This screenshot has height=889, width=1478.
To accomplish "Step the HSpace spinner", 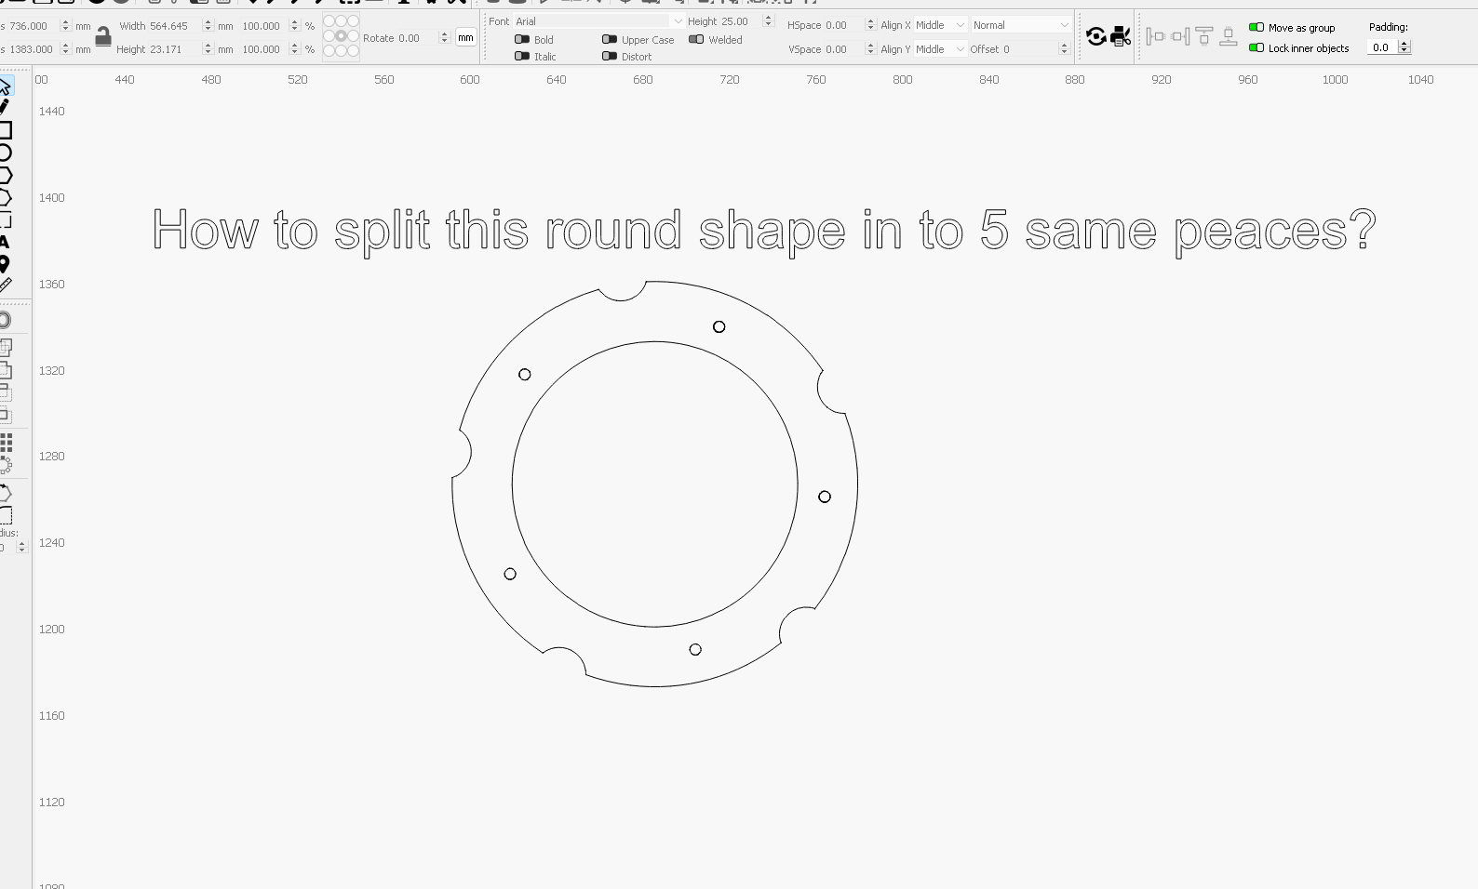I will pyautogui.click(x=870, y=25).
